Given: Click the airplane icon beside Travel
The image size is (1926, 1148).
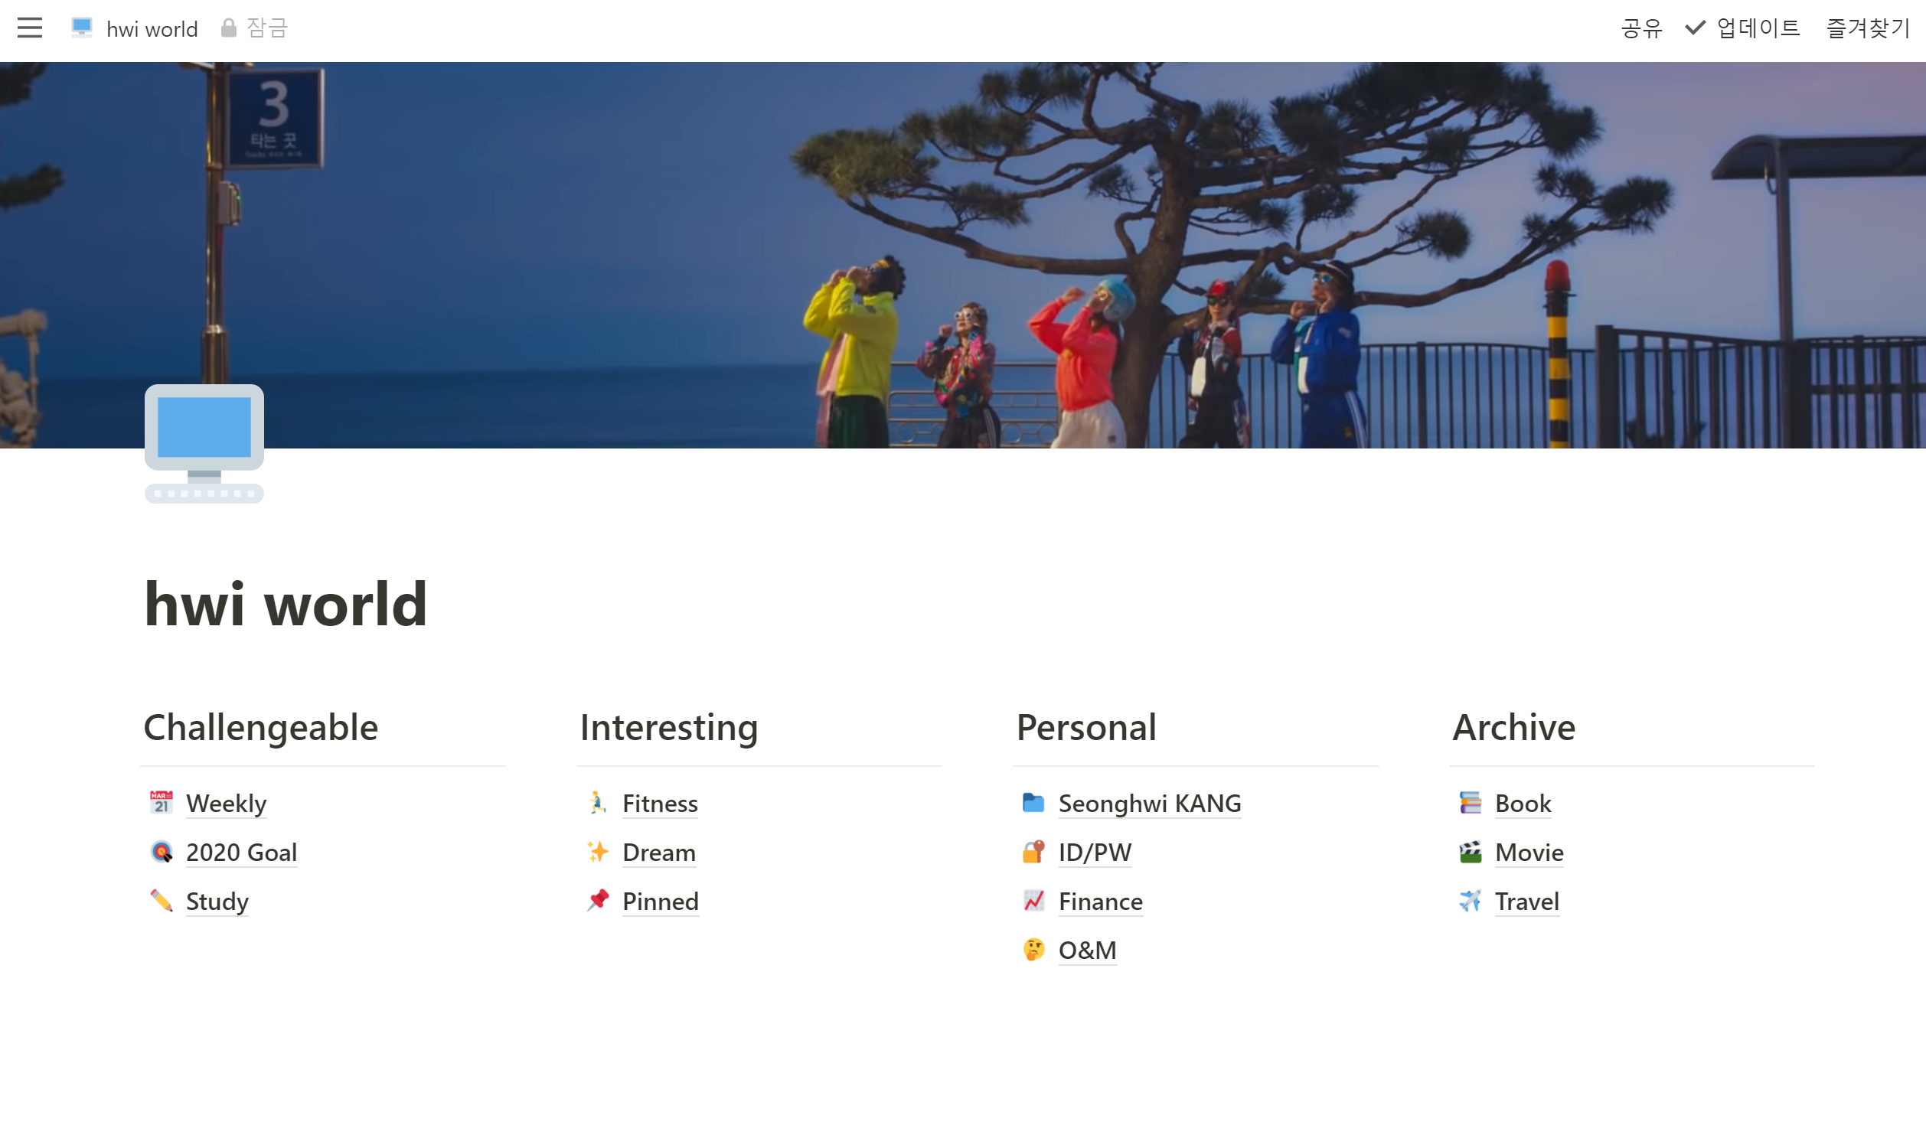Looking at the screenshot, I should 1470,900.
